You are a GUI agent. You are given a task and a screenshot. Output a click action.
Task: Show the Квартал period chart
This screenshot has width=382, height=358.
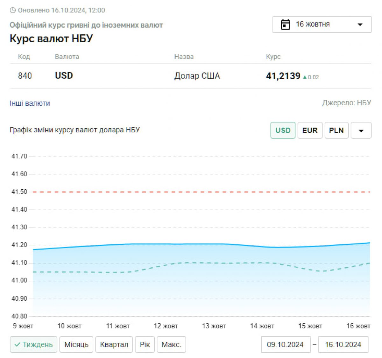point(114,344)
